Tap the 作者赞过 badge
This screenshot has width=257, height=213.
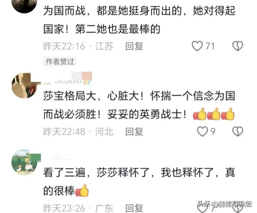click(60, 61)
